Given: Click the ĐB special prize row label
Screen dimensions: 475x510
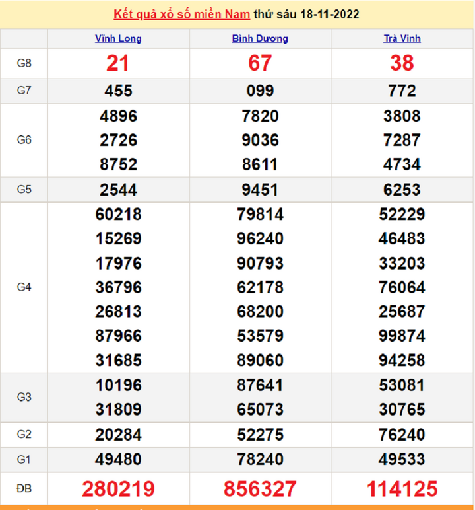Looking at the screenshot, I should (24, 489).
